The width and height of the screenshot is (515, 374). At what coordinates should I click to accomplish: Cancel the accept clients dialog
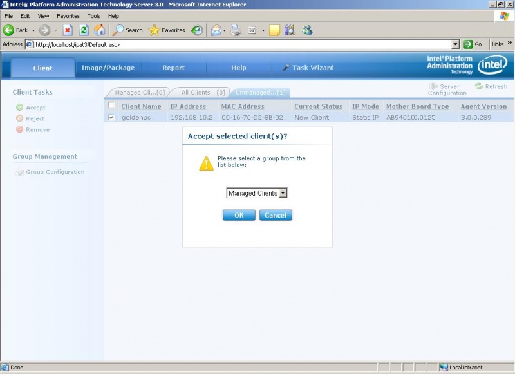tap(276, 216)
